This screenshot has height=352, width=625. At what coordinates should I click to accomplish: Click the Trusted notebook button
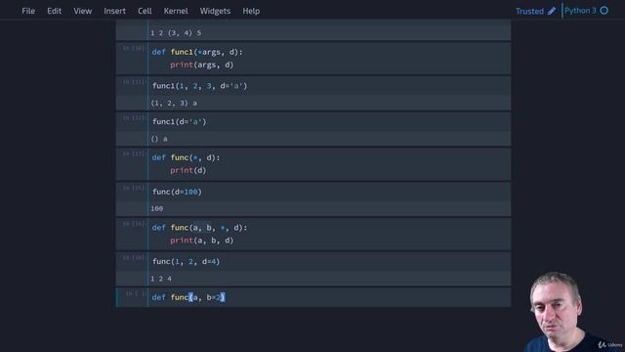[529, 11]
